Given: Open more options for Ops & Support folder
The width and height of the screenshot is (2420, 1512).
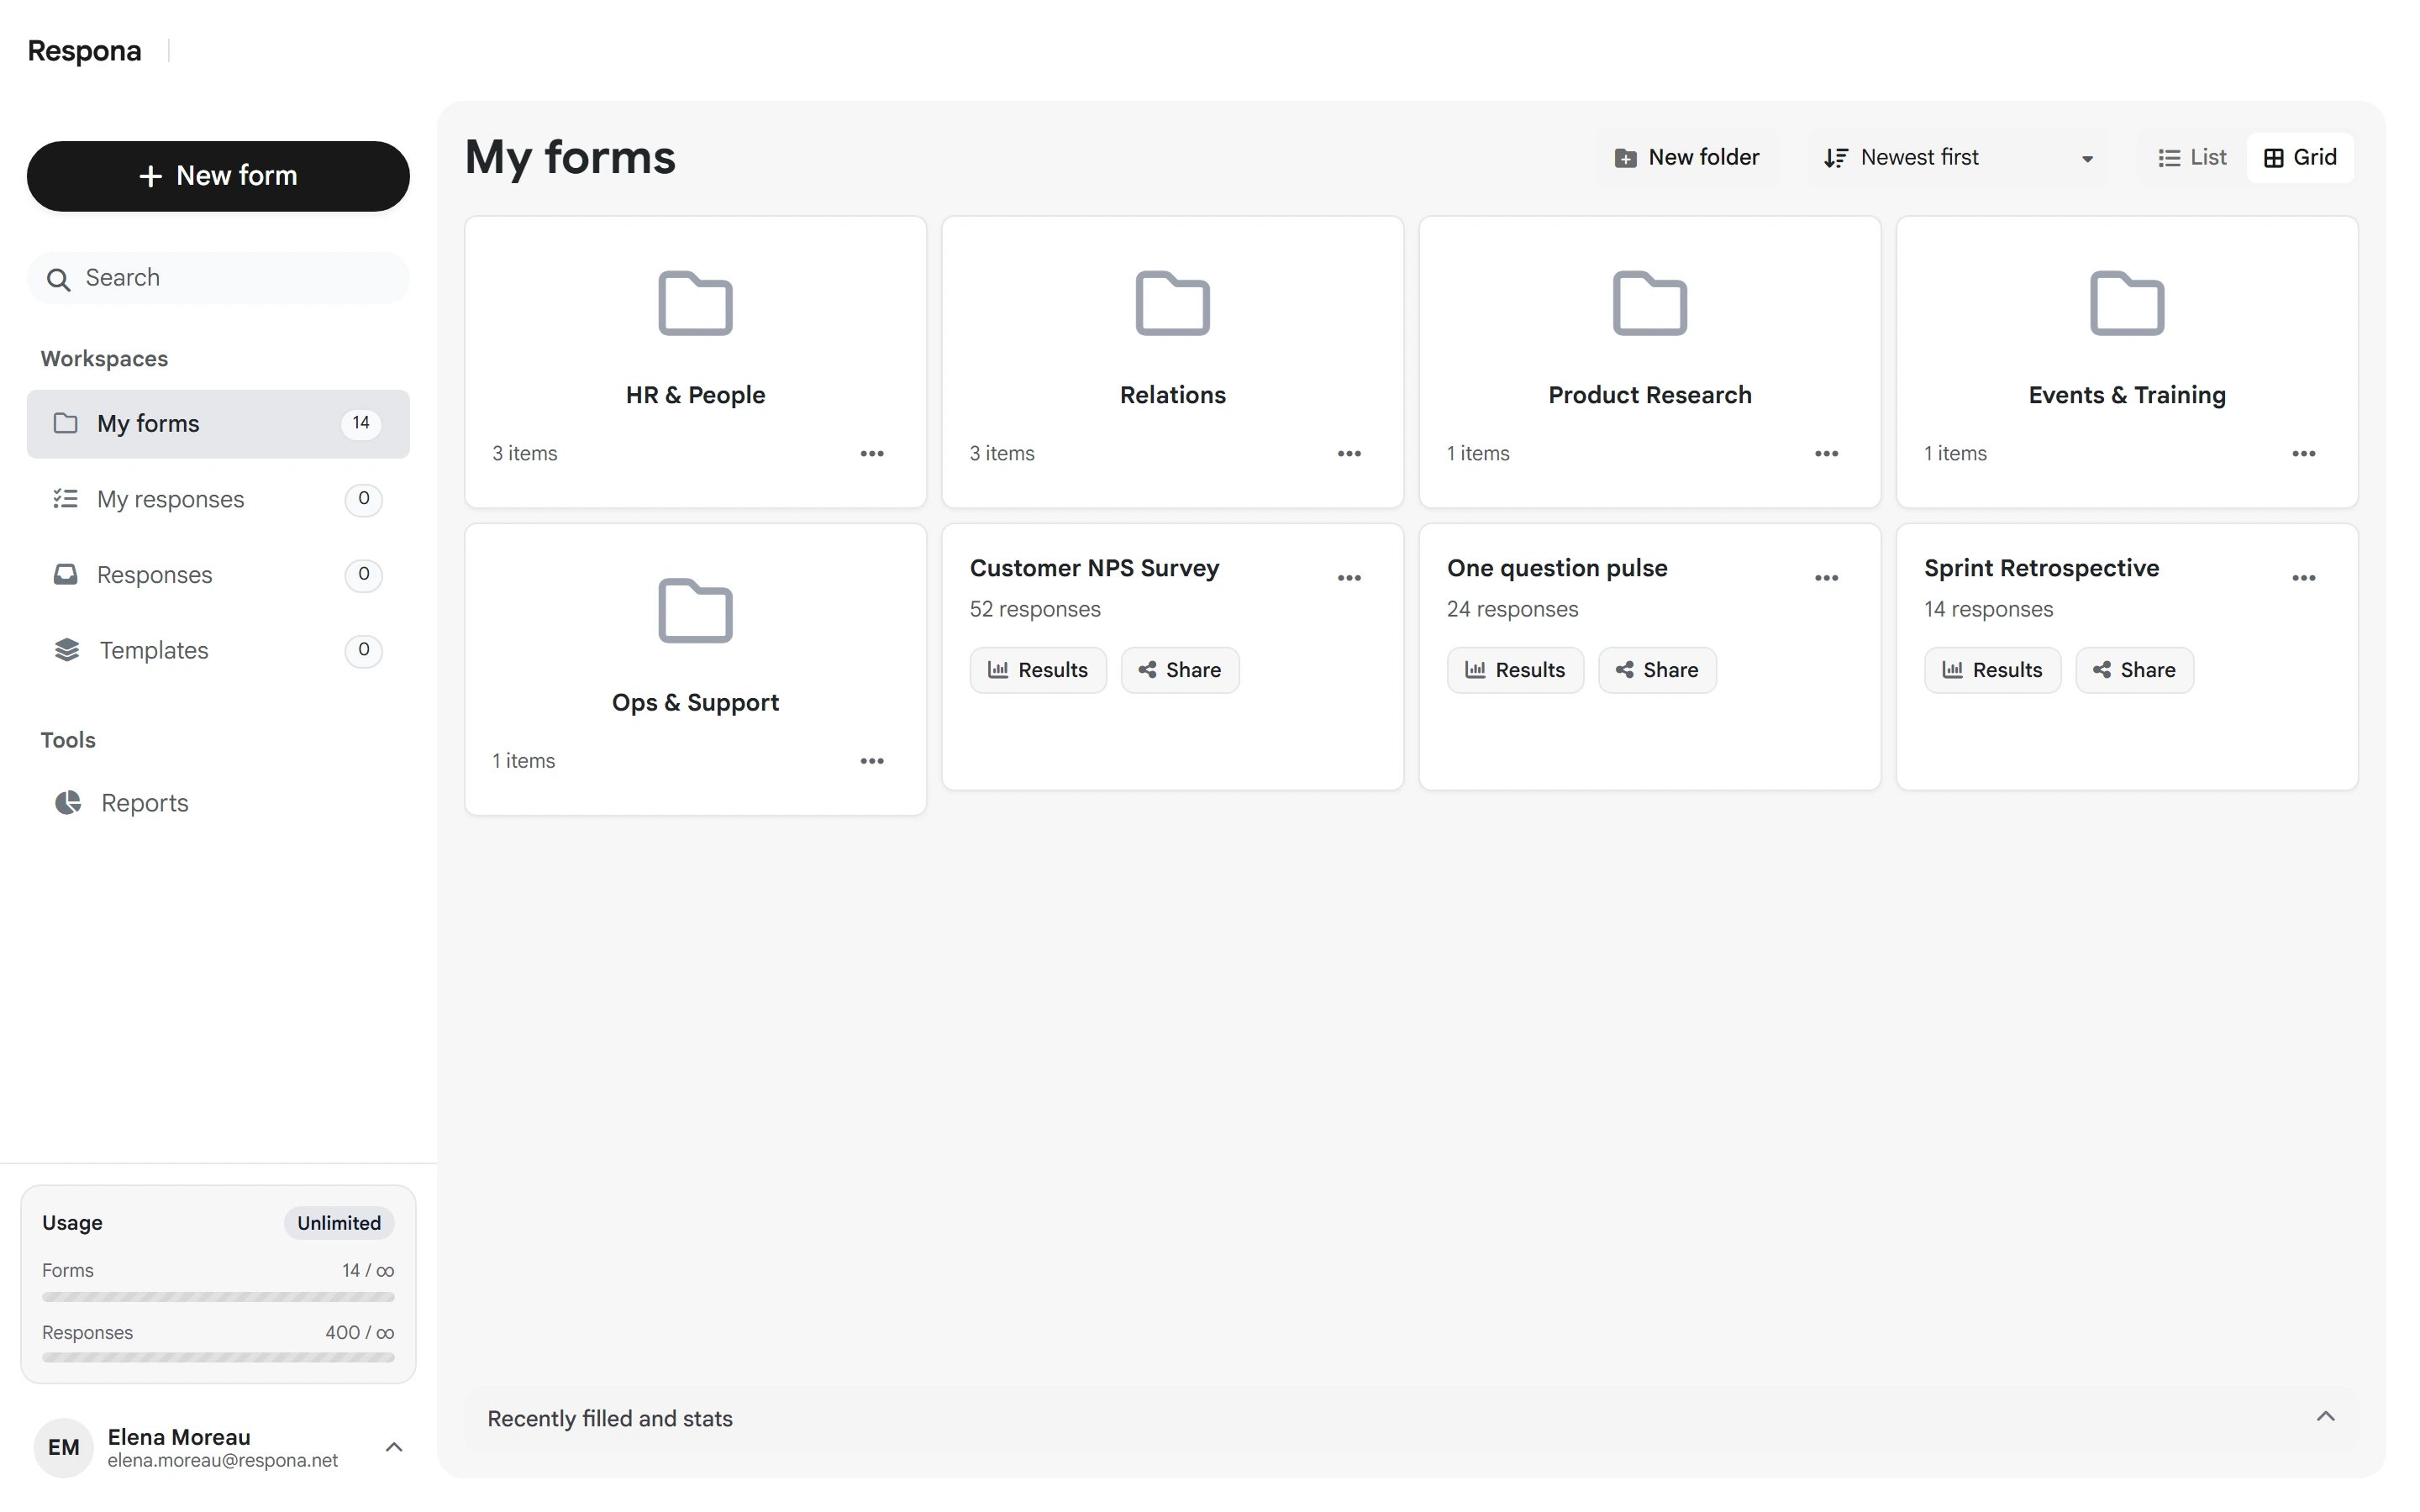Looking at the screenshot, I should [871, 761].
